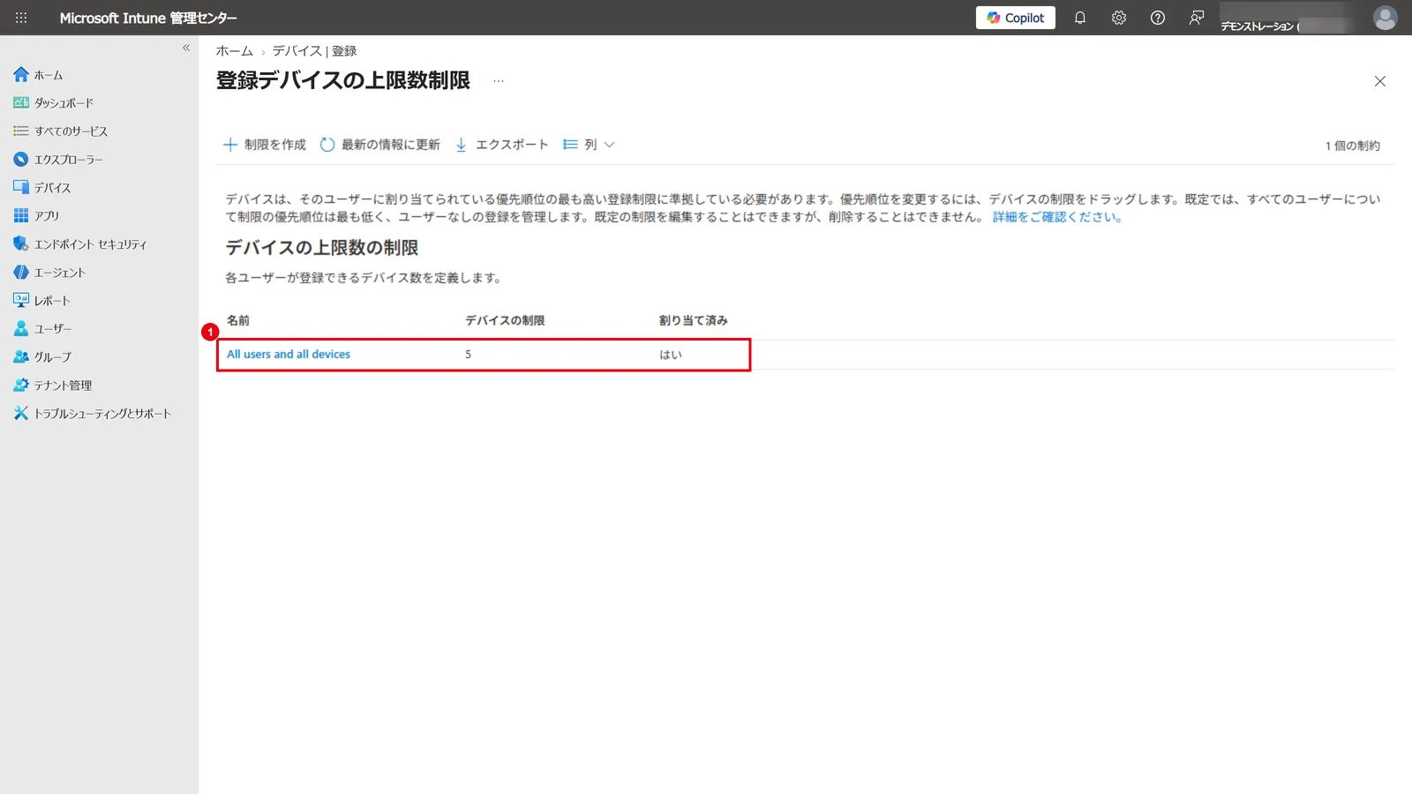The height and width of the screenshot is (794, 1412).
Task: Open グループ in sidebar
Action: coord(43,357)
